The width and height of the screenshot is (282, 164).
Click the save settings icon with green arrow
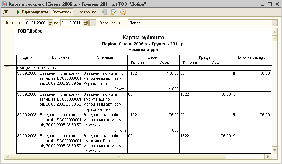point(113,12)
